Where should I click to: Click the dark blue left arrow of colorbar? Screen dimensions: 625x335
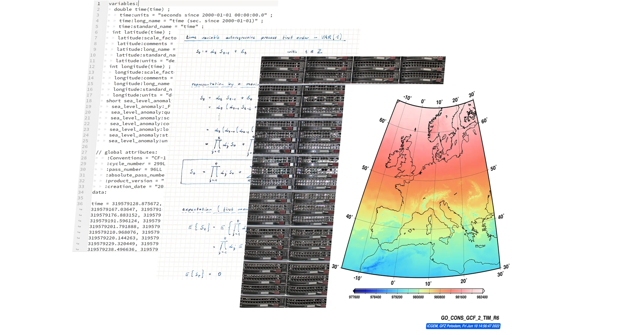[355, 291]
